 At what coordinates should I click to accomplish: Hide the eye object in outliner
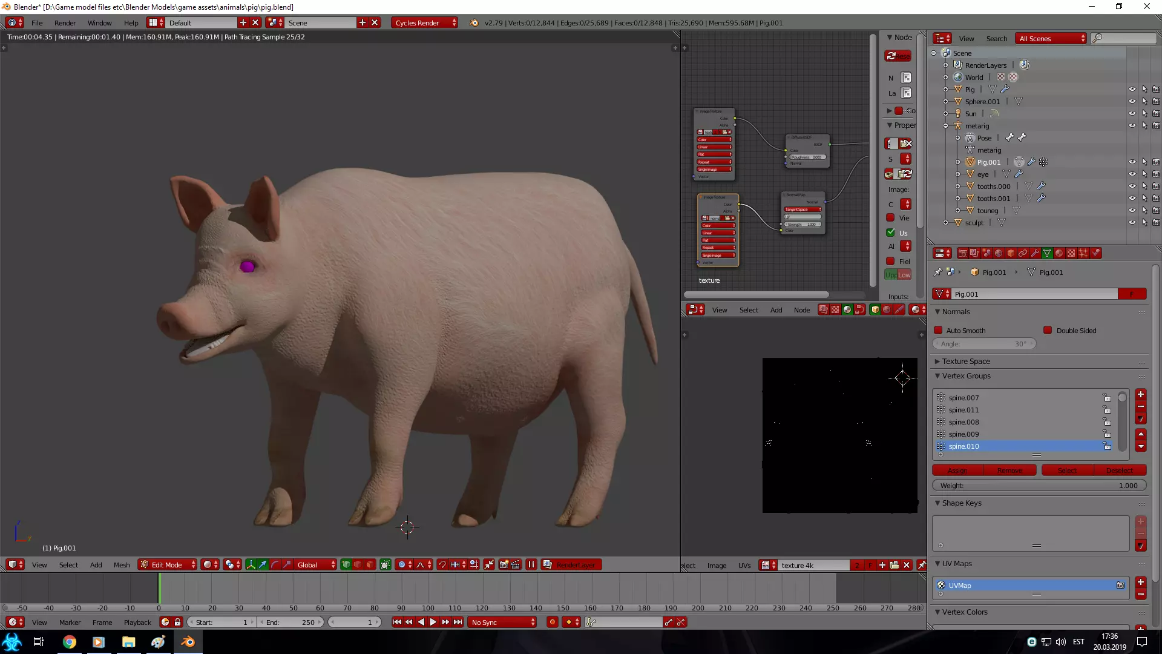pos(1132,174)
